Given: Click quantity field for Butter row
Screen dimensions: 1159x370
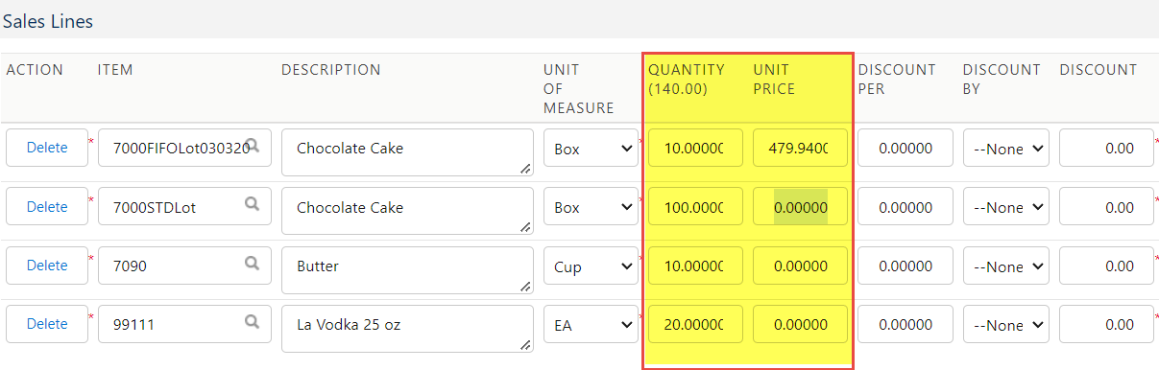Looking at the screenshot, I should click(695, 266).
